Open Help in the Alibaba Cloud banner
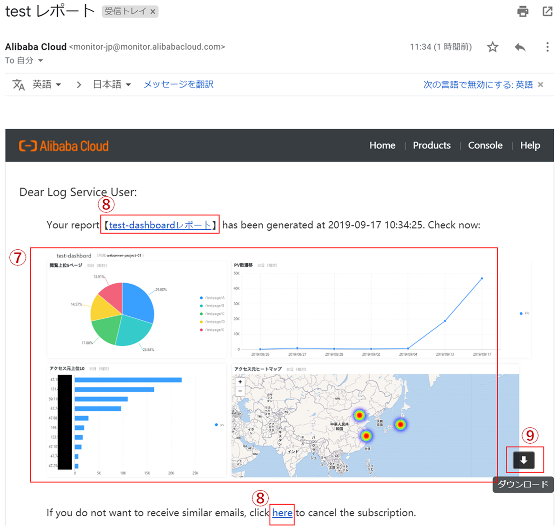 click(x=530, y=145)
